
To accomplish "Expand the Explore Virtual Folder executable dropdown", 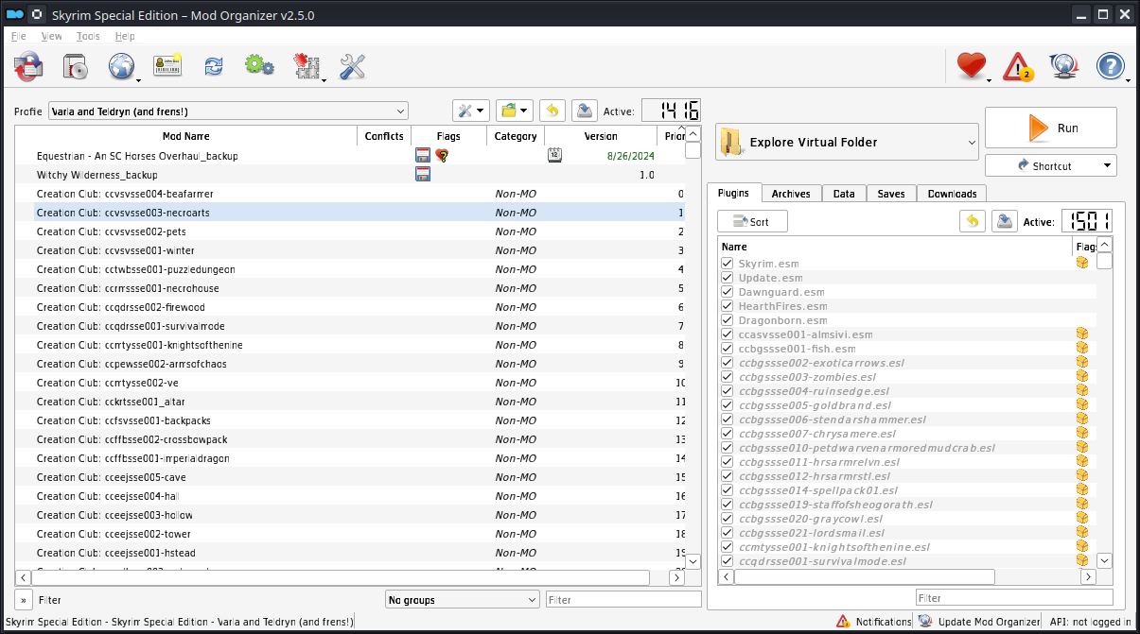I will click(847, 142).
